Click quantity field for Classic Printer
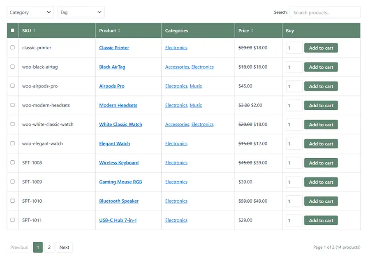The width and height of the screenshot is (370, 259). click(294, 48)
